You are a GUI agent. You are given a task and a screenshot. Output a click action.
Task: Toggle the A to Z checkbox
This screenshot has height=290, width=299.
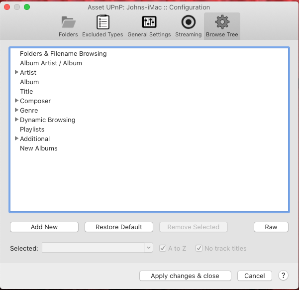pos(163,248)
